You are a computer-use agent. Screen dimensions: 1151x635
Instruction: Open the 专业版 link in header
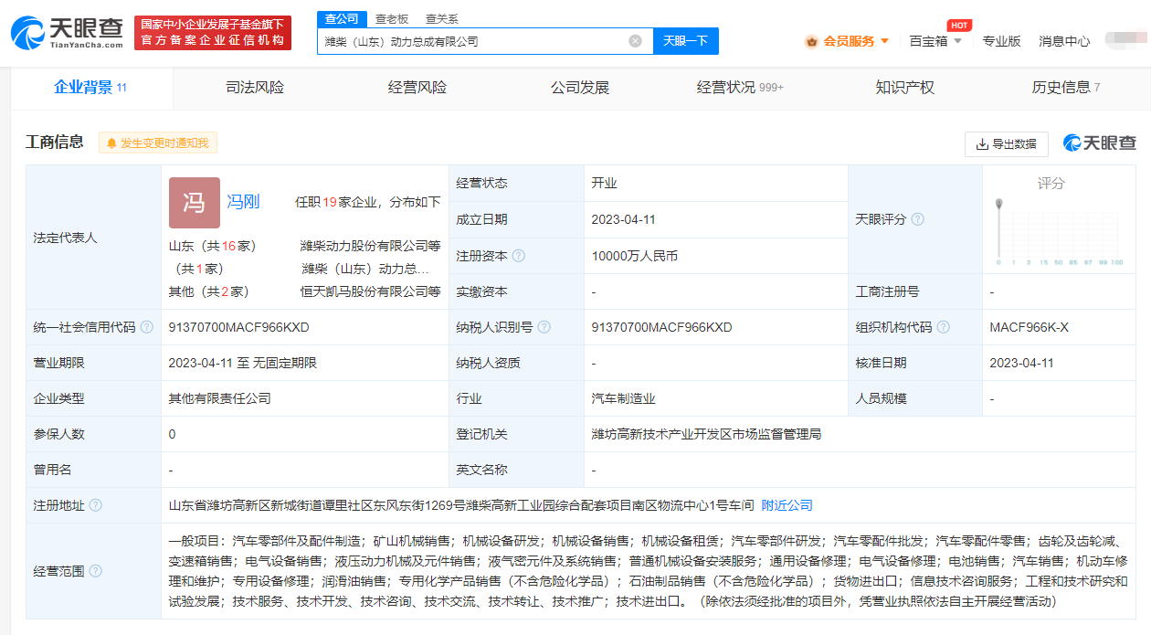[1001, 41]
